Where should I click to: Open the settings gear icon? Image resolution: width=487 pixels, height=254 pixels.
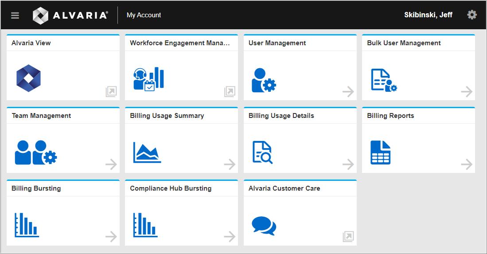point(472,15)
